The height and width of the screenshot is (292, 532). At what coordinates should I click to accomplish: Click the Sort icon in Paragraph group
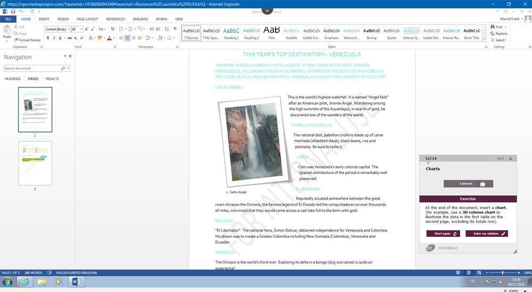coord(167,29)
